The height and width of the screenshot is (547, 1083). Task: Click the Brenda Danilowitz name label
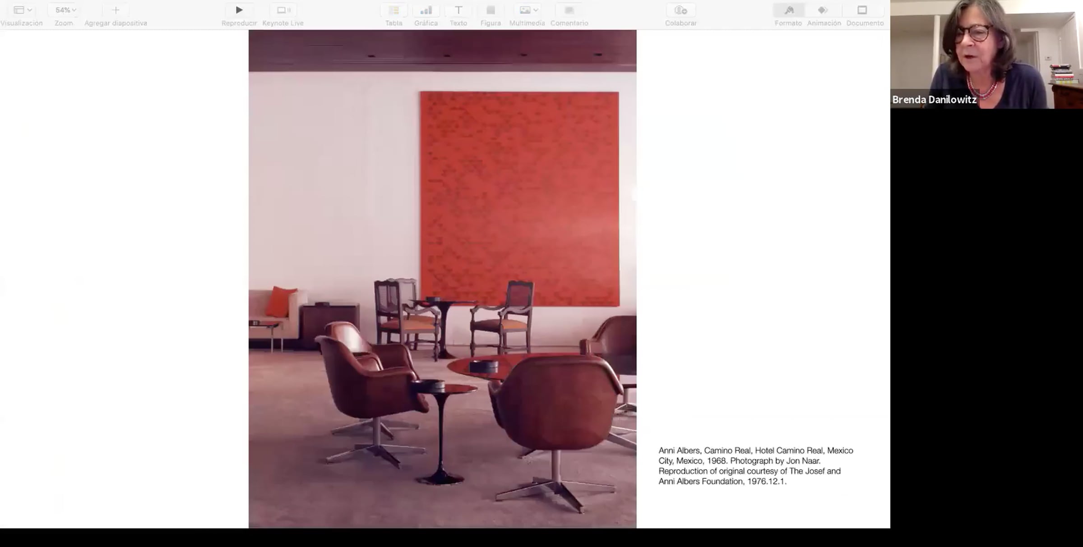[x=934, y=100]
